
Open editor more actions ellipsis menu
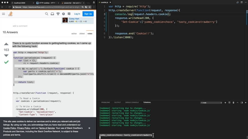click(x=246, y=2)
